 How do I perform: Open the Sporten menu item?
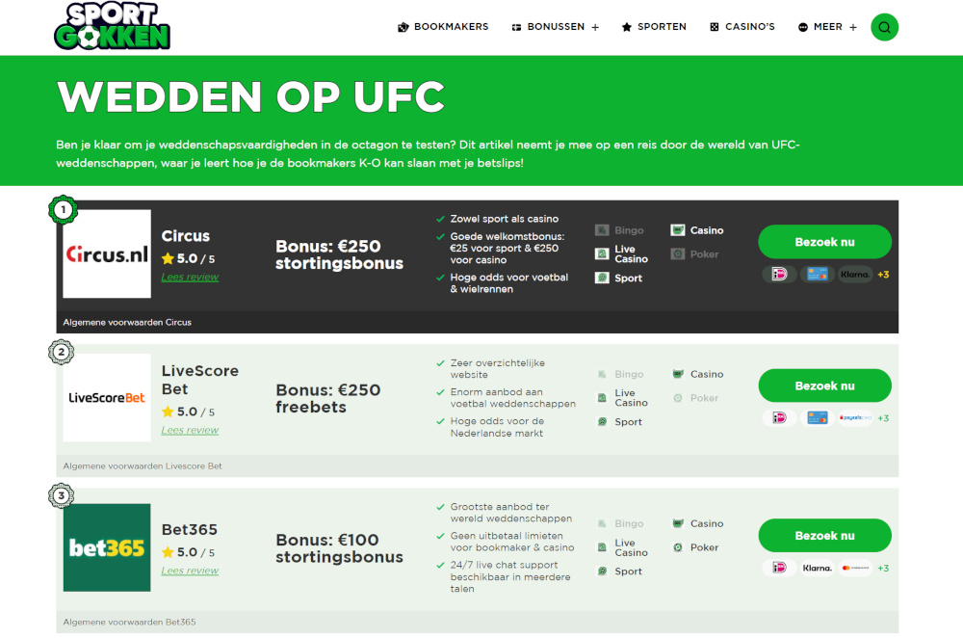[654, 27]
